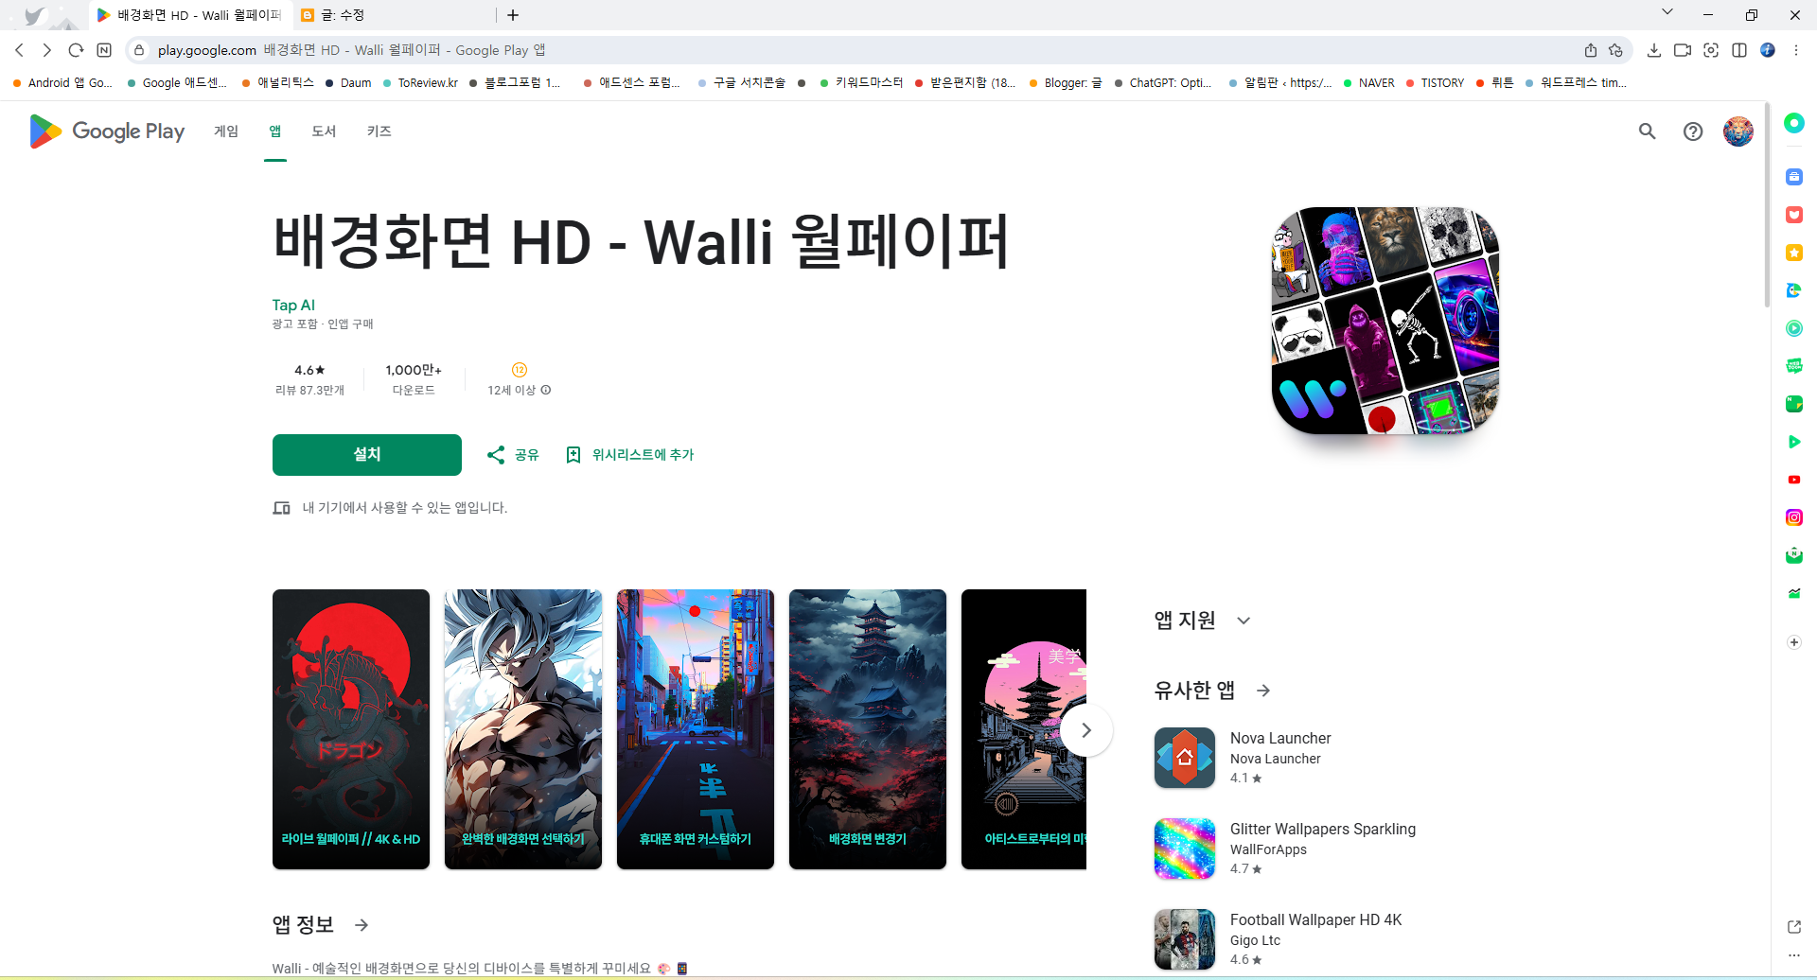
Task: Open a new browser tab with plus button
Action: pyautogui.click(x=513, y=15)
